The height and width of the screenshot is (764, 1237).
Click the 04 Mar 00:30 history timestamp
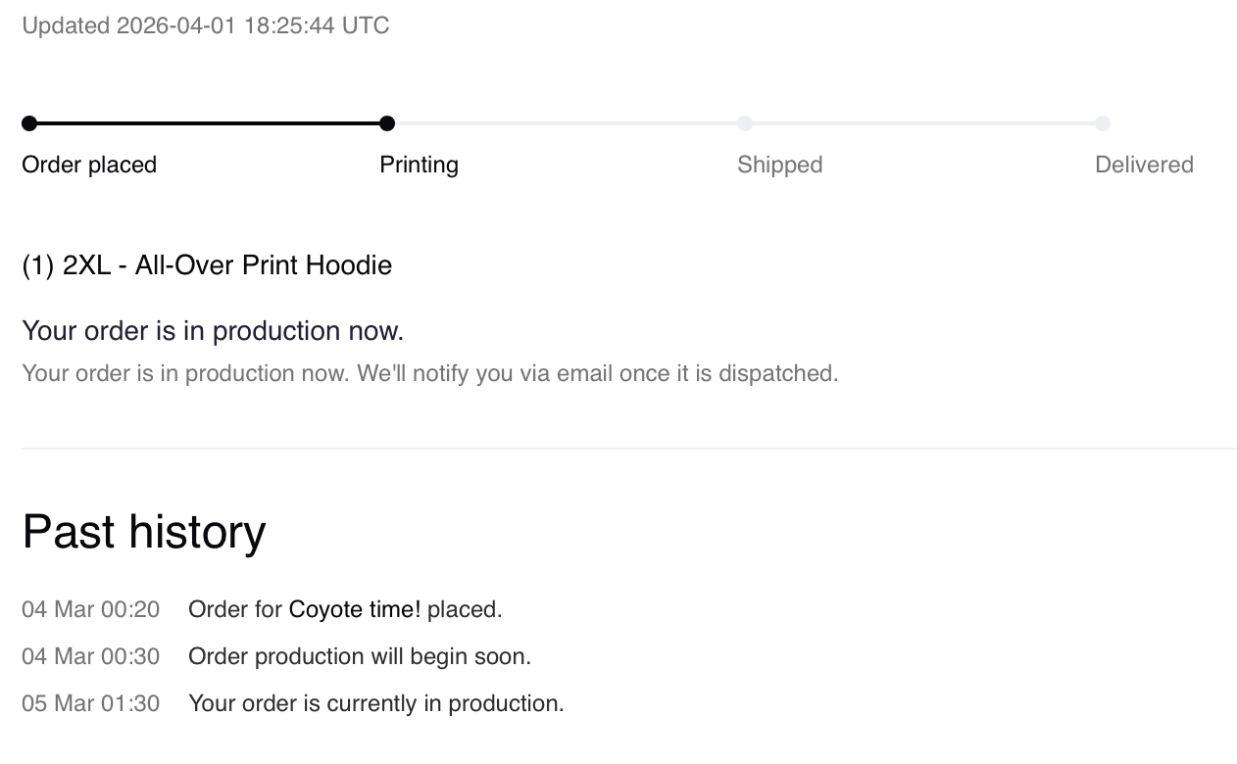click(x=90, y=656)
